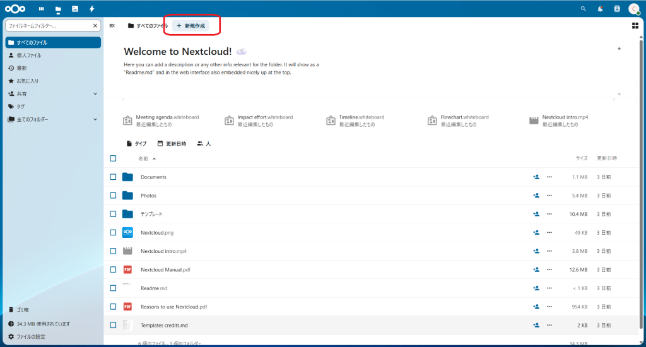Click the search magnifier icon
646x347 pixels.
point(583,9)
